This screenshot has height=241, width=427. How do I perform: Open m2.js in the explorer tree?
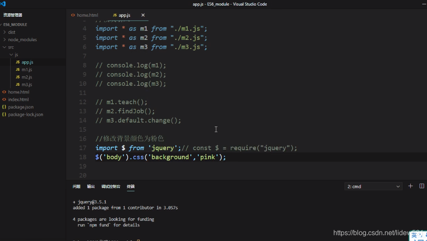27,77
